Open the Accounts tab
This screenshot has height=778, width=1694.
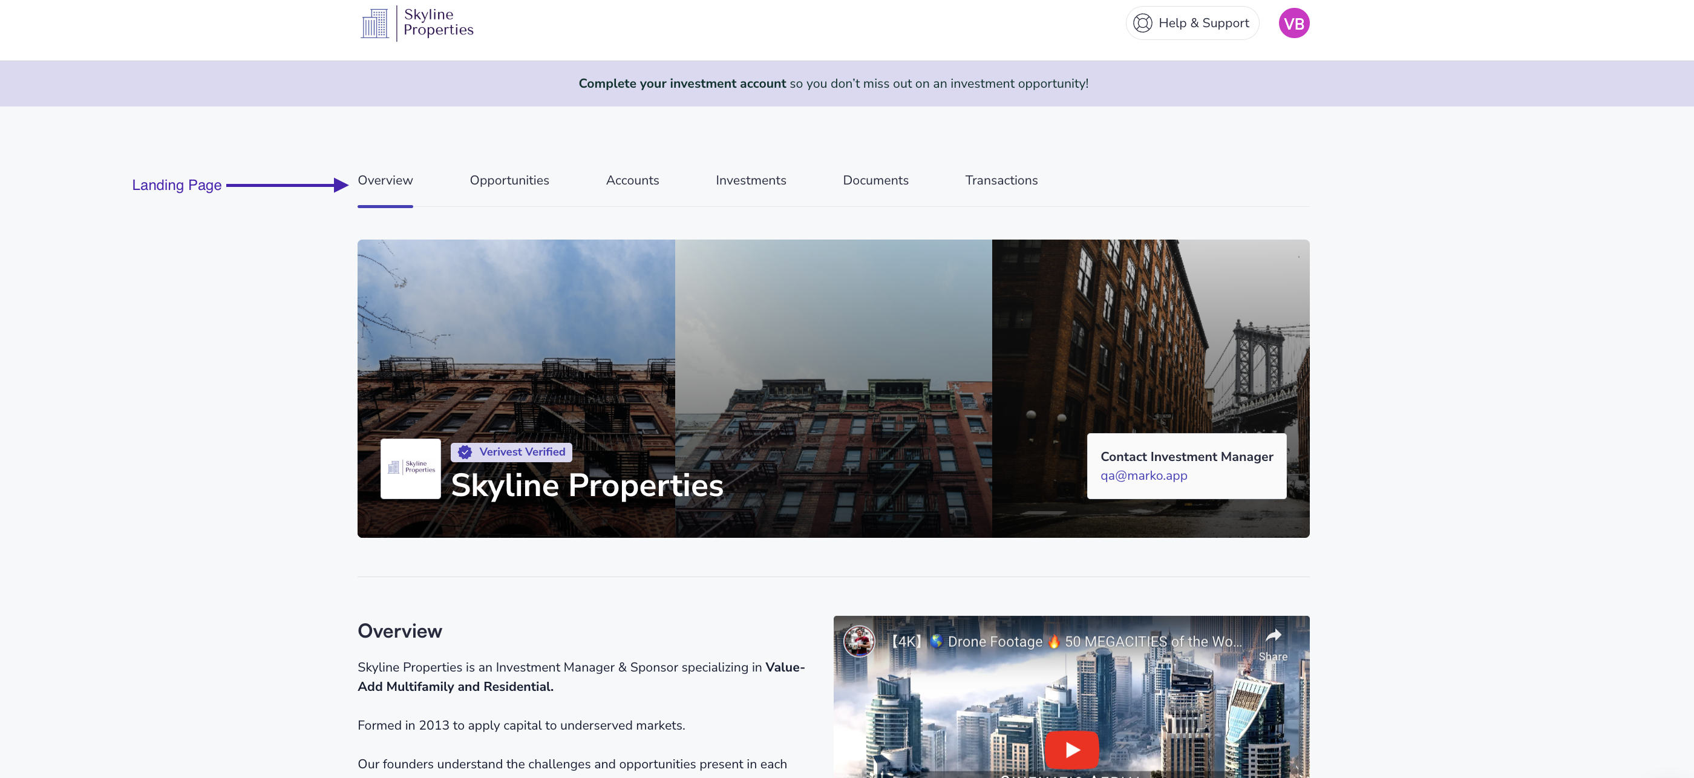click(632, 180)
